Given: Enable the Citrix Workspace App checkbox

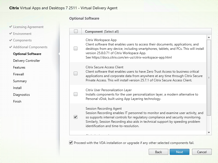Looking at the screenshot, I should click(x=76, y=48).
